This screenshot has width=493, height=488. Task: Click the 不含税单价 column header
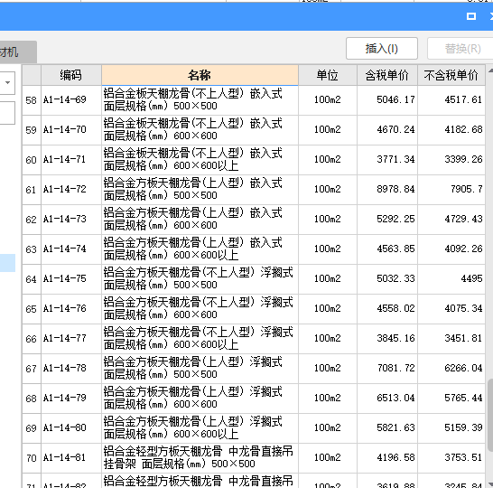click(451, 75)
